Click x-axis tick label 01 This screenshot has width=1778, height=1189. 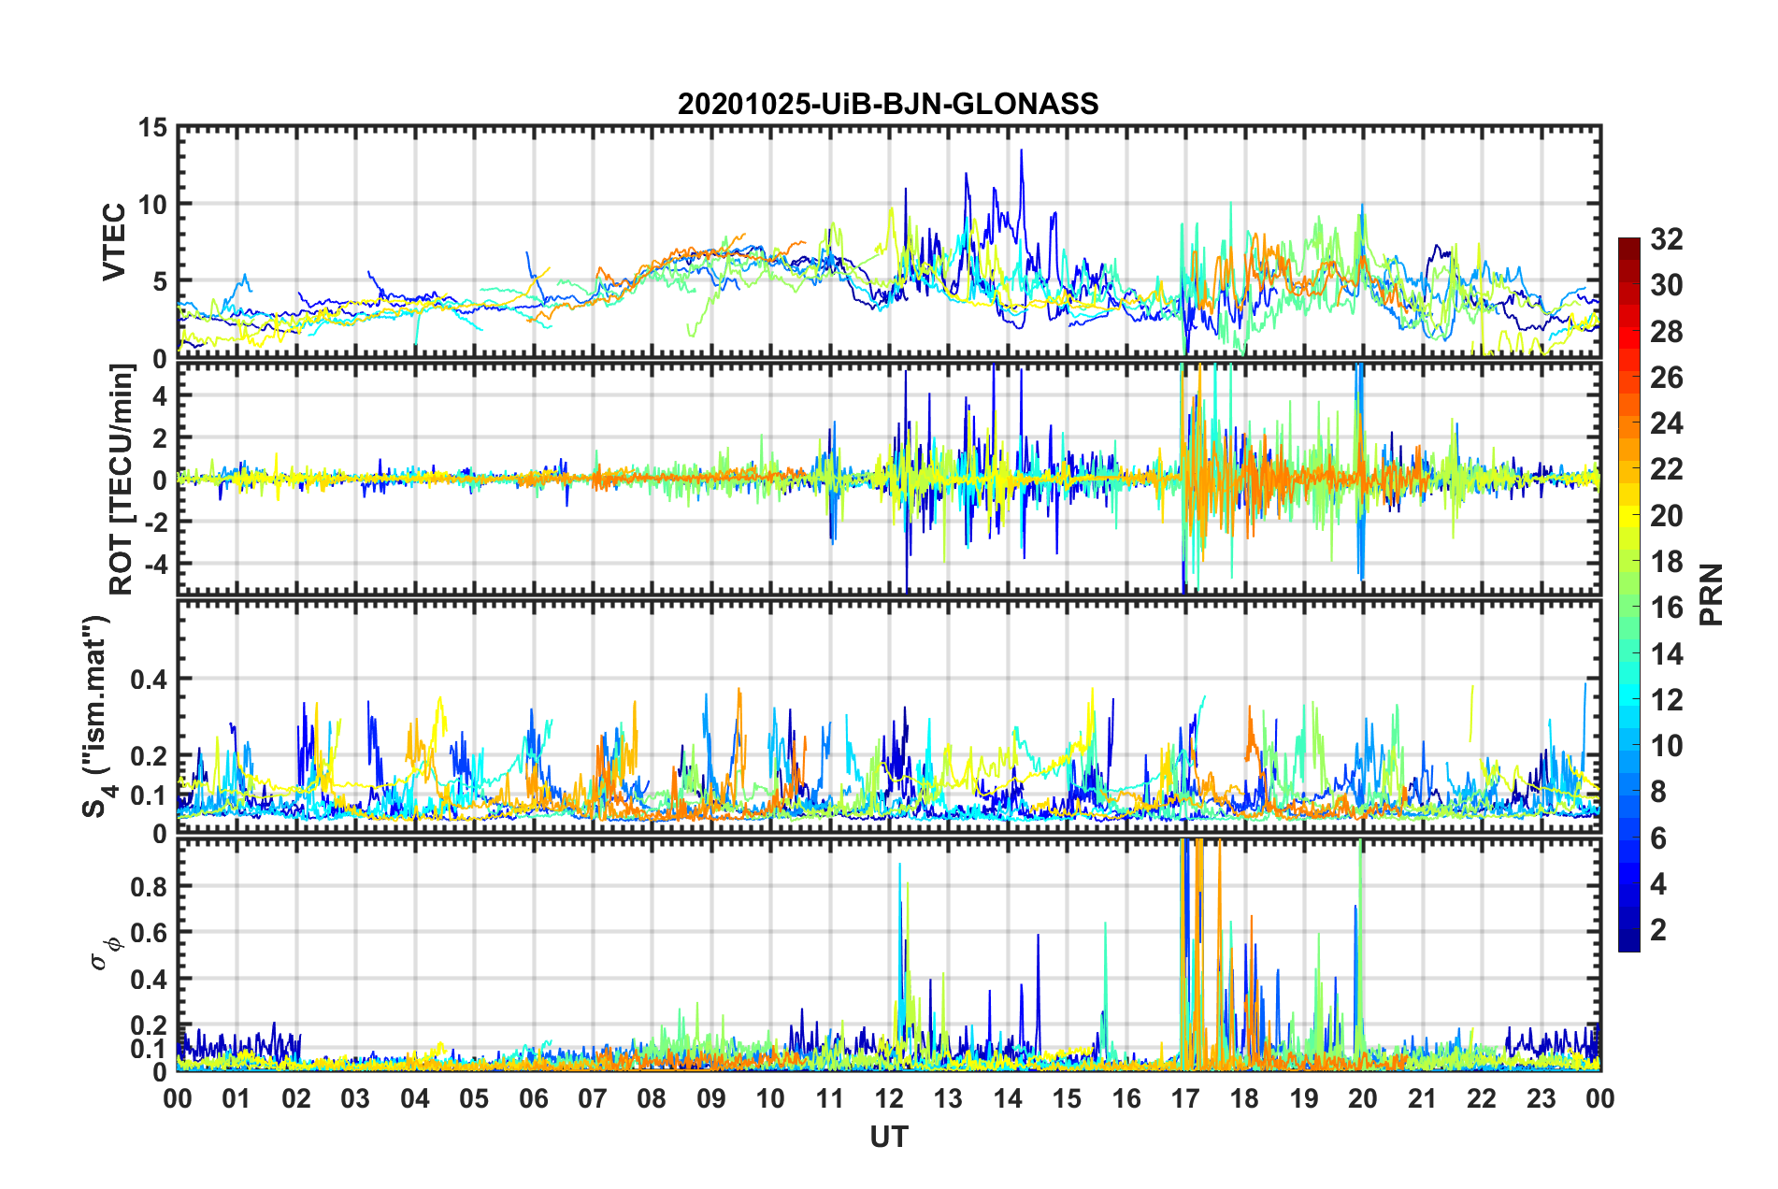[x=237, y=1098]
